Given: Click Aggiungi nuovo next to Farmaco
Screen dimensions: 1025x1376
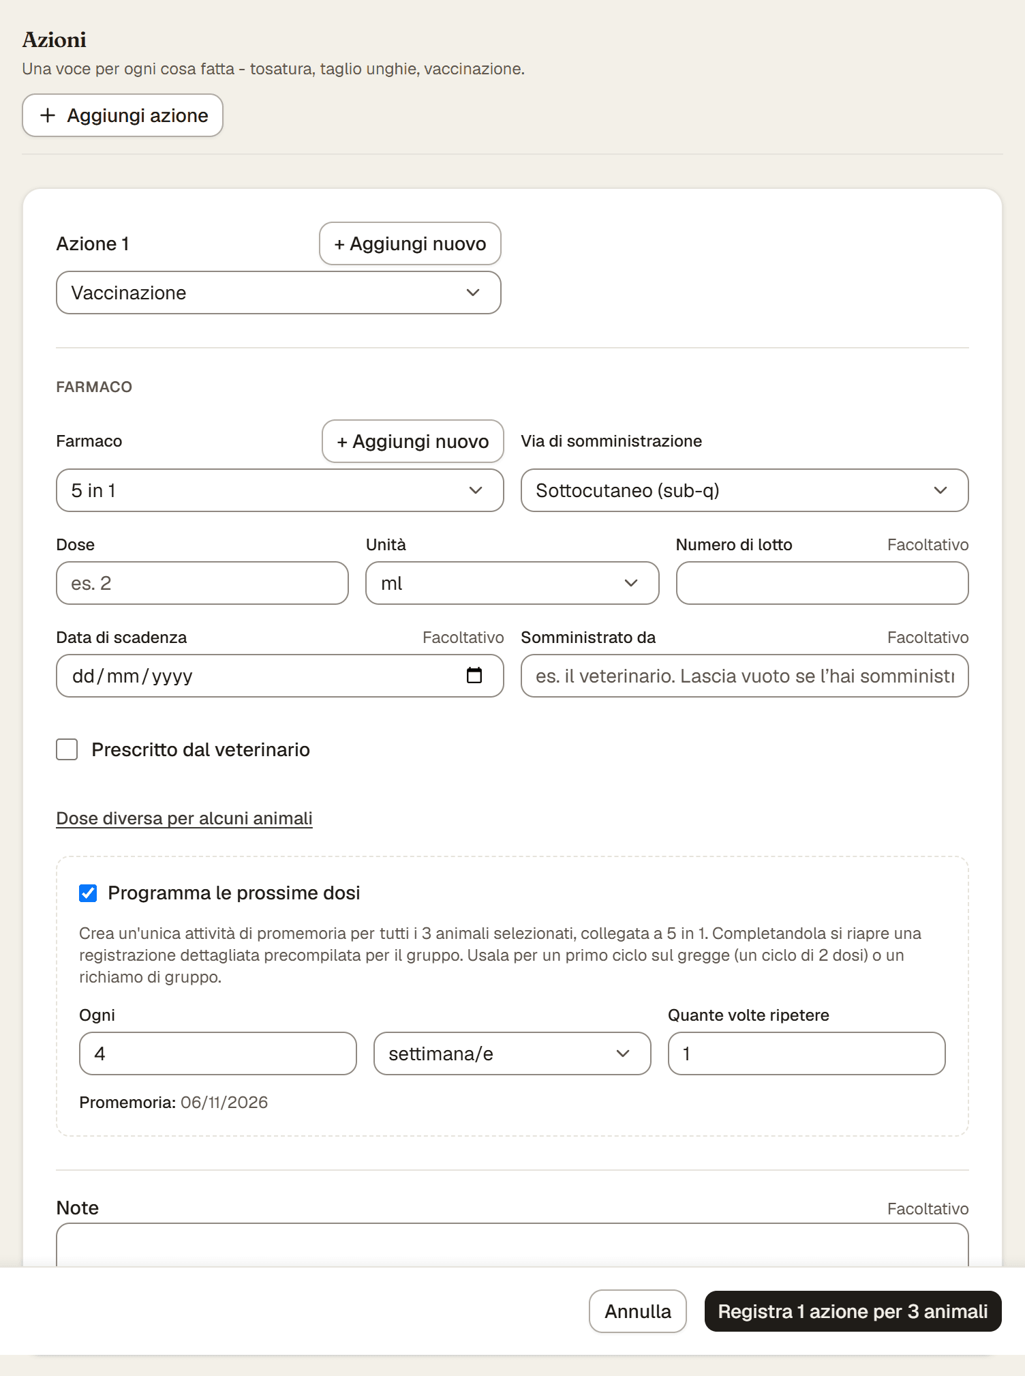Looking at the screenshot, I should 413,441.
